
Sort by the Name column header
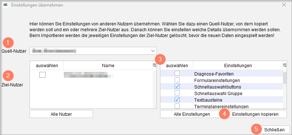[x=108, y=65]
